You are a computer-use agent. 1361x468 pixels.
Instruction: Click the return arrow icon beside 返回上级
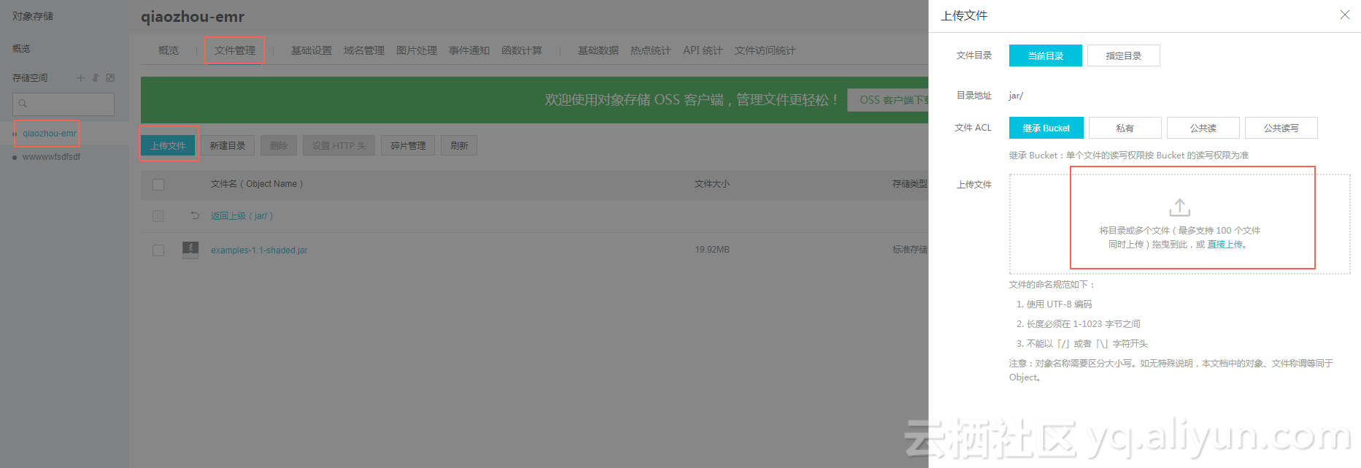tap(195, 215)
